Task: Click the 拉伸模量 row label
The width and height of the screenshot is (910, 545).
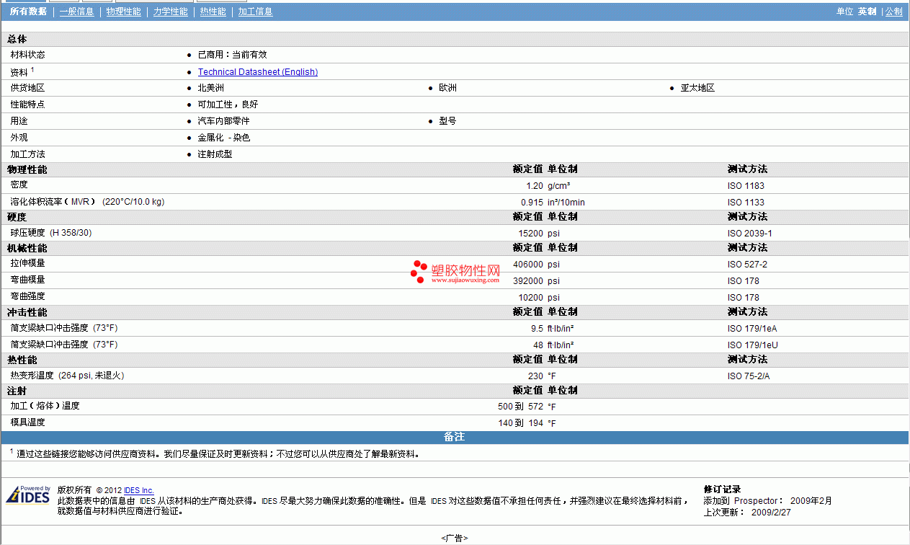Action: (x=28, y=264)
